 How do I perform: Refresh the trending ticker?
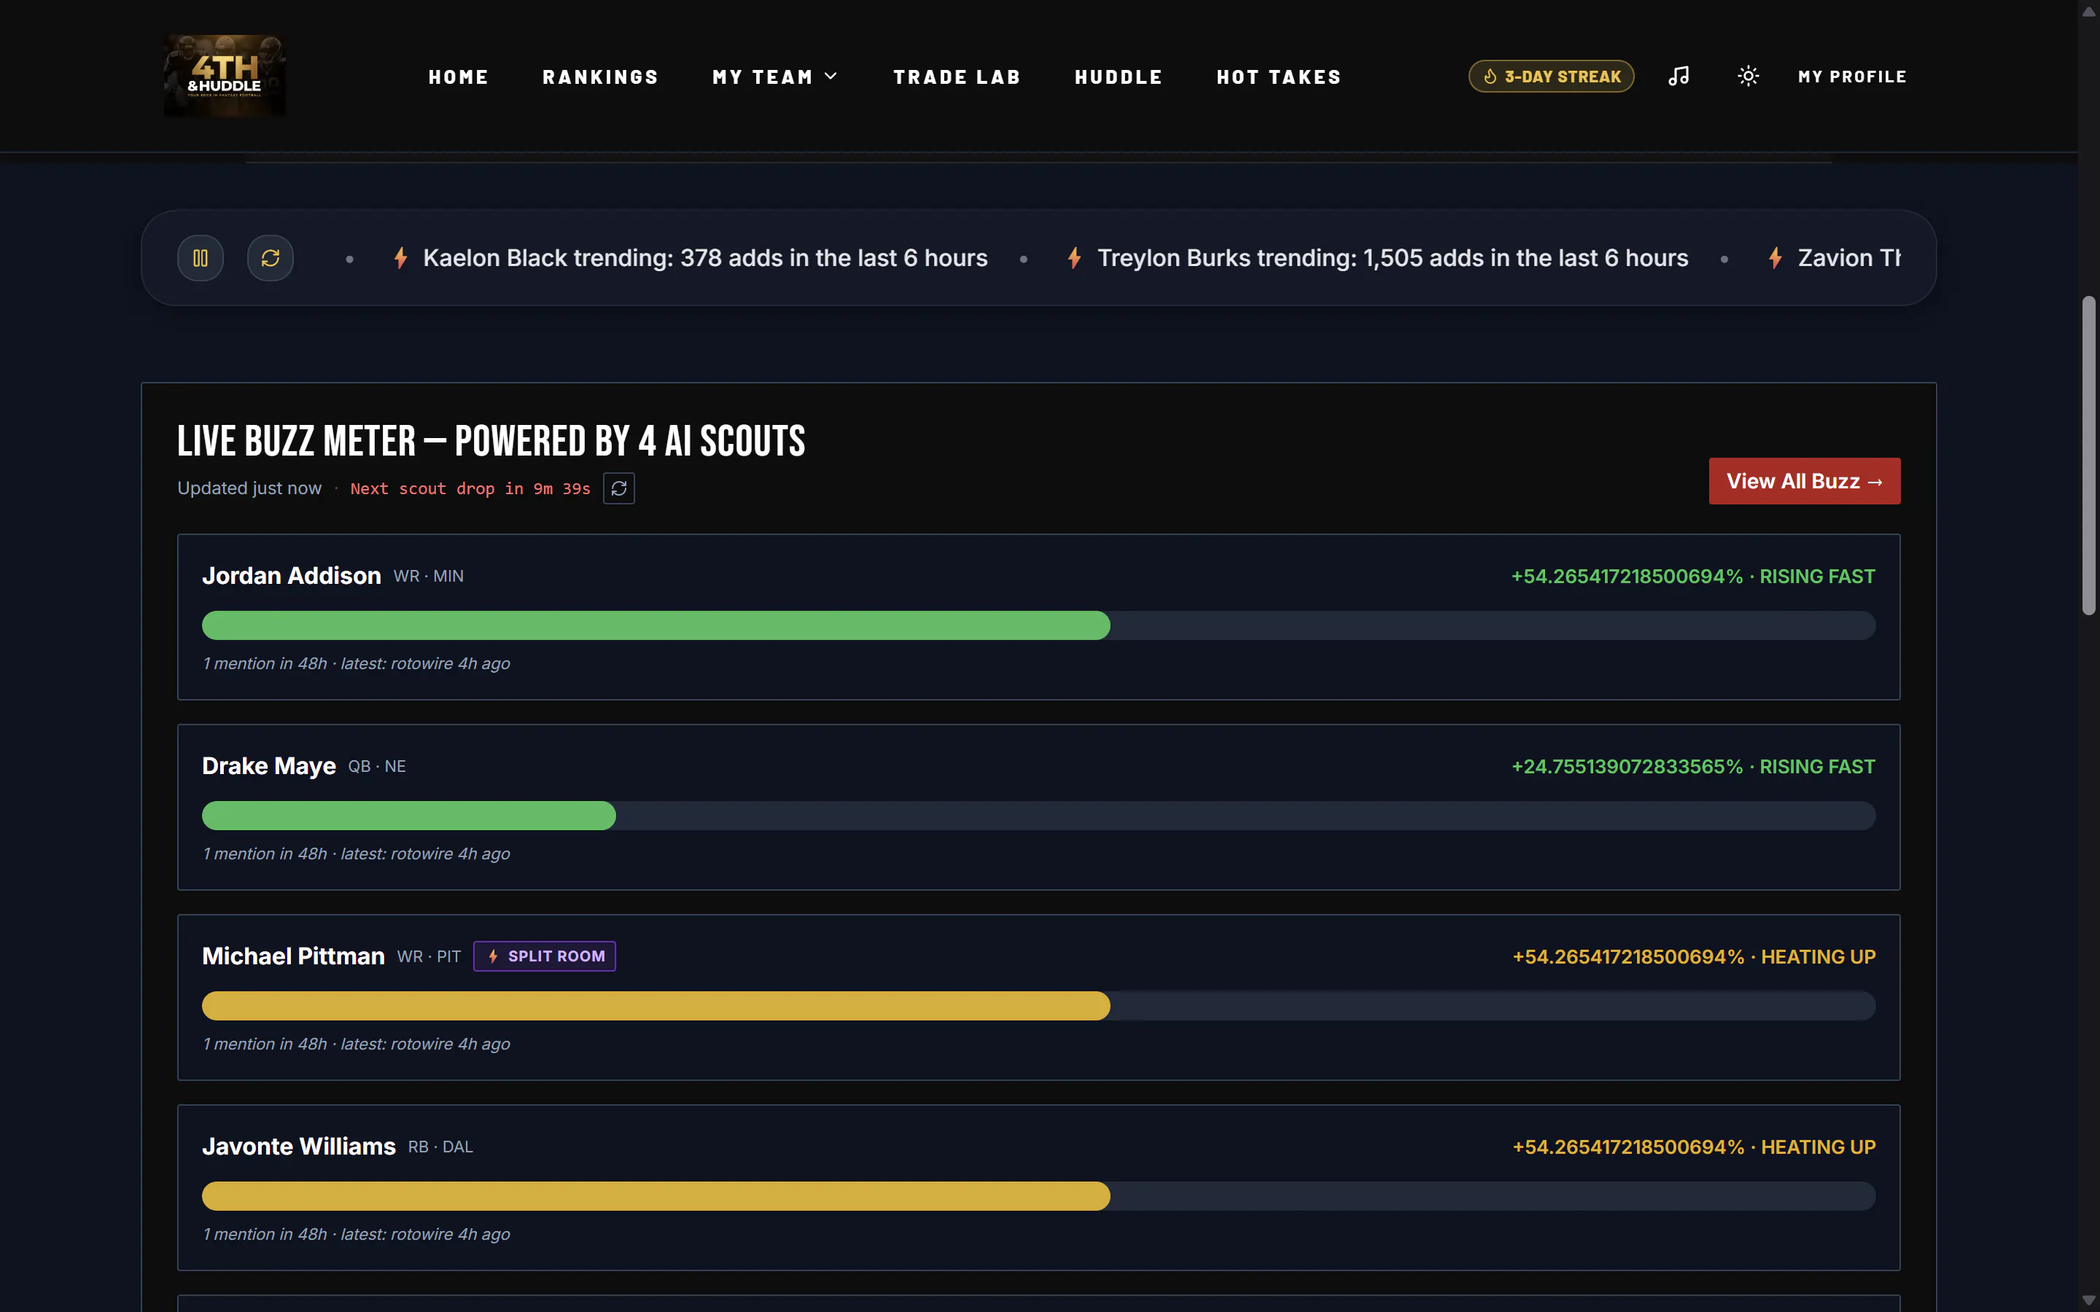point(270,258)
